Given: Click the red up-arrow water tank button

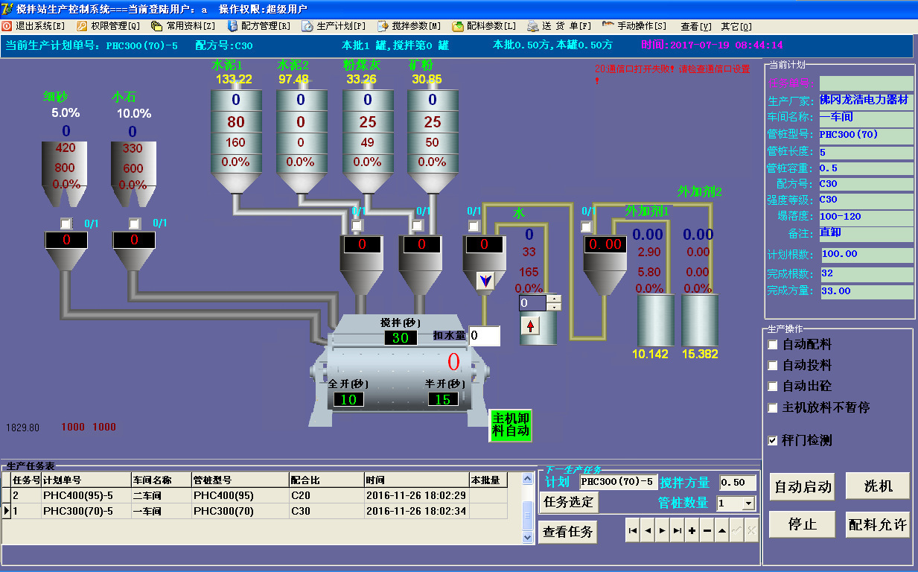Looking at the screenshot, I should click(530, 325).
